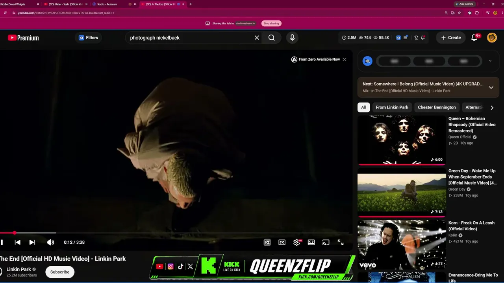Switch to the KickBot Saved Widgets tab

18,4
